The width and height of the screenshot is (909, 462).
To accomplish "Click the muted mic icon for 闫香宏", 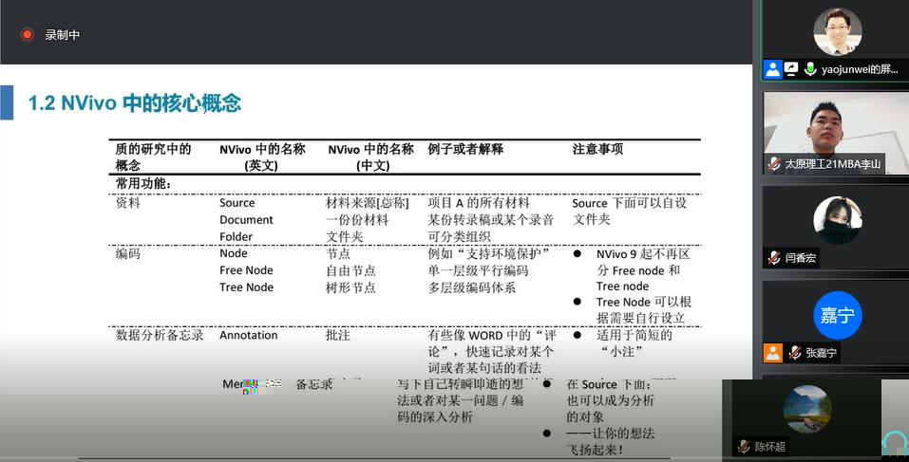I will pyautogui.click(x=774, y=258).
